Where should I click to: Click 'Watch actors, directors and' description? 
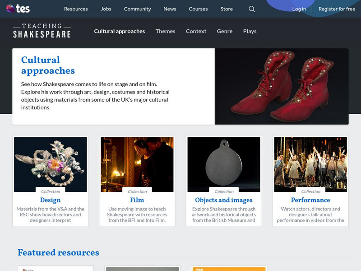(x=310, y=215)
